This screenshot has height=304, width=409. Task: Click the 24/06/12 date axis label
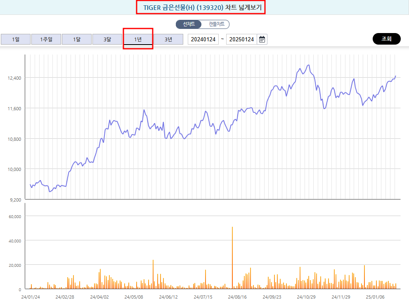coord(168,297)
